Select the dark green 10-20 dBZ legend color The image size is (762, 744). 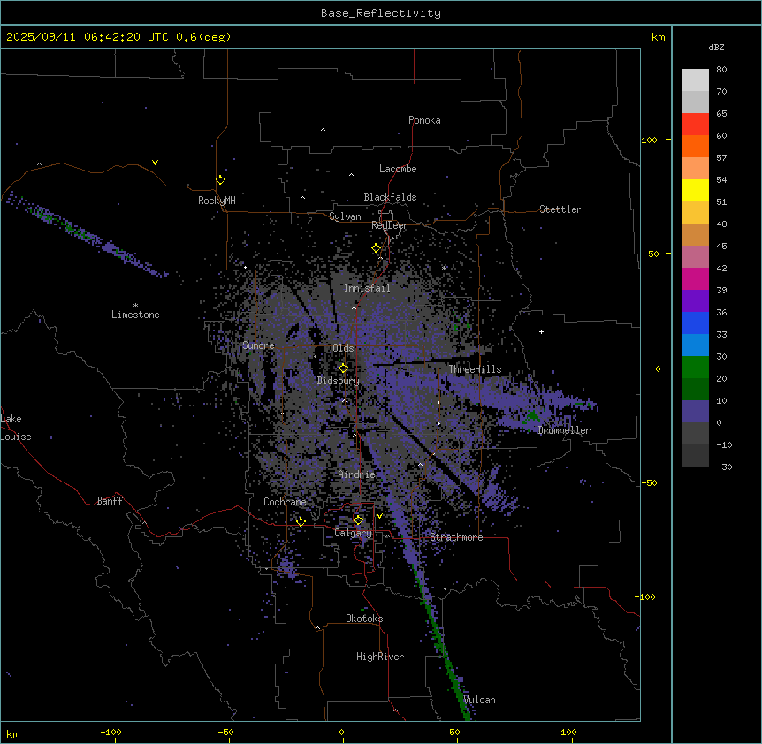tap(695, 389)
